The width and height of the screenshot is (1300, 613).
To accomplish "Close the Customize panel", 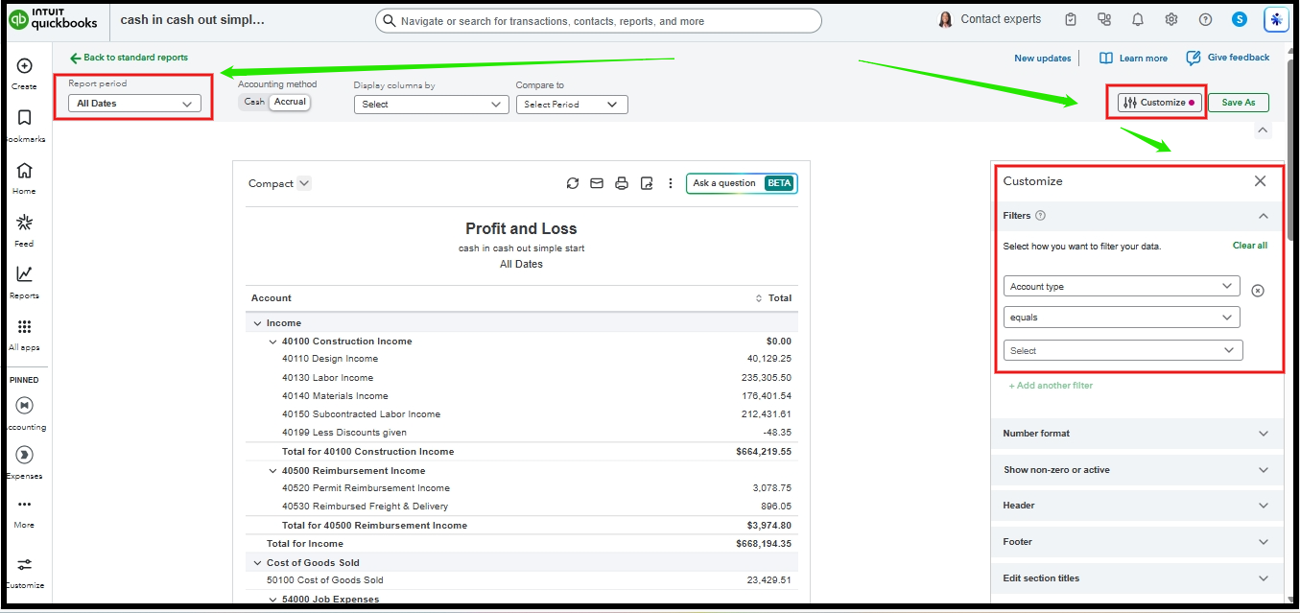I will [x=1261, y=181].
